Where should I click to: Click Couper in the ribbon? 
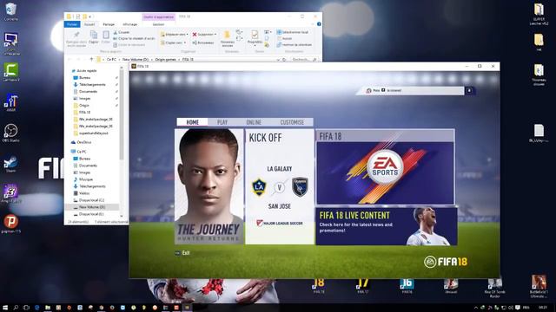click(122, 32)
